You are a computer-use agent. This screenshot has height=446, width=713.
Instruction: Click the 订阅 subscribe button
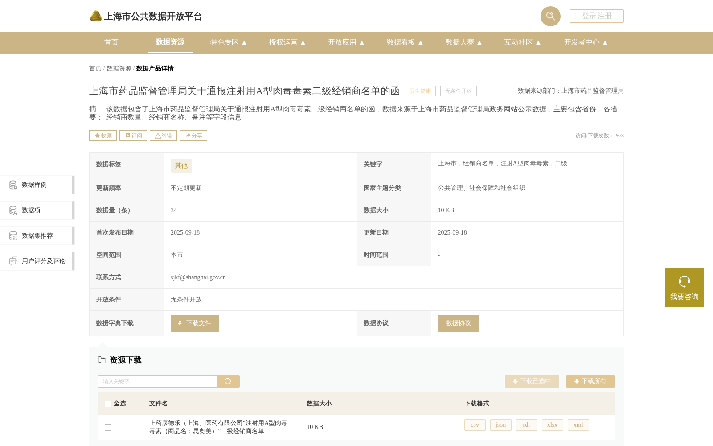tap(133, 136)
